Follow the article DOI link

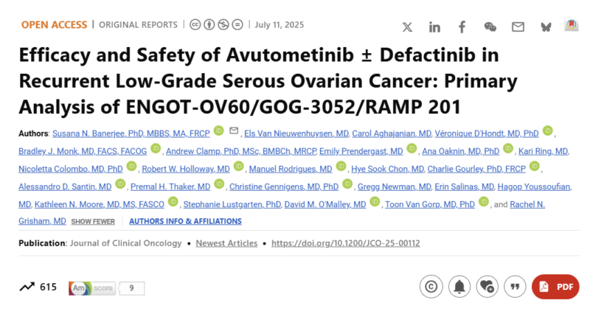pos(346,243)
